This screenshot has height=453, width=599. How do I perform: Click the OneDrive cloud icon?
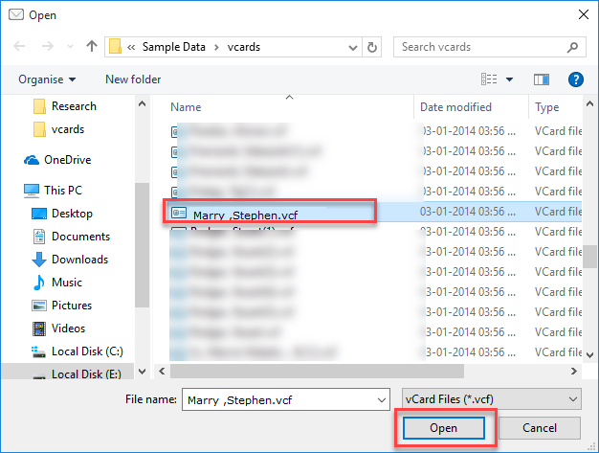coord(32,160)
